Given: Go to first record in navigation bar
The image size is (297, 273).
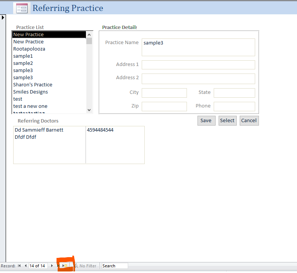Looking at the screenshot, I should (19, 266).
